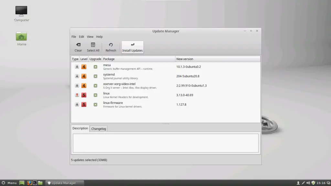Viewport: 331px width, 186px height.
Task: Click the user icon in the system tray
Action: [298, 183]
